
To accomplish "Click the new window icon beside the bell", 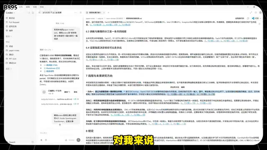I will (x=29, y=13).
